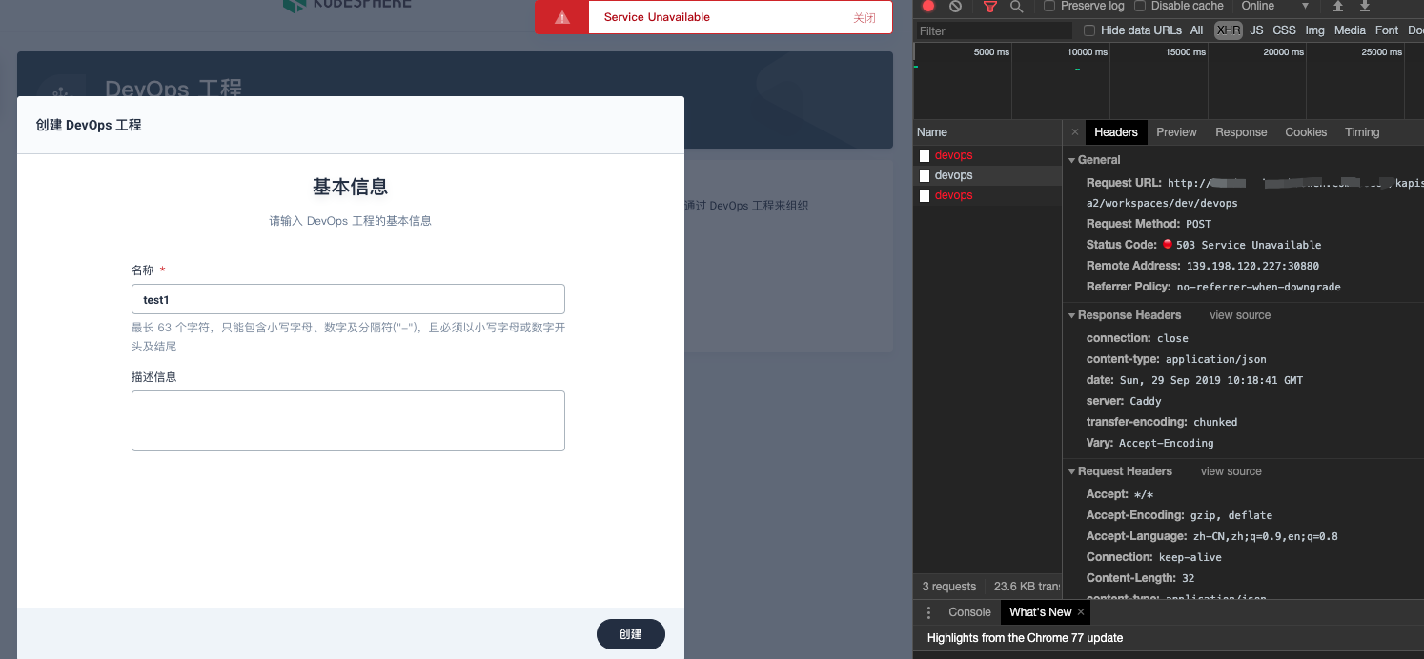Close the request details pane
Screen dimensions: 1424x659
(x=1075, y=132)
